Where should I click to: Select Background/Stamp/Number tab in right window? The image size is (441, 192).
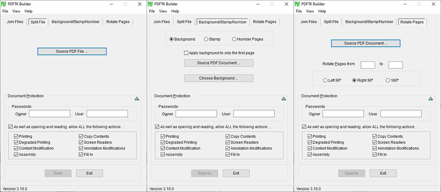point(369,22)
